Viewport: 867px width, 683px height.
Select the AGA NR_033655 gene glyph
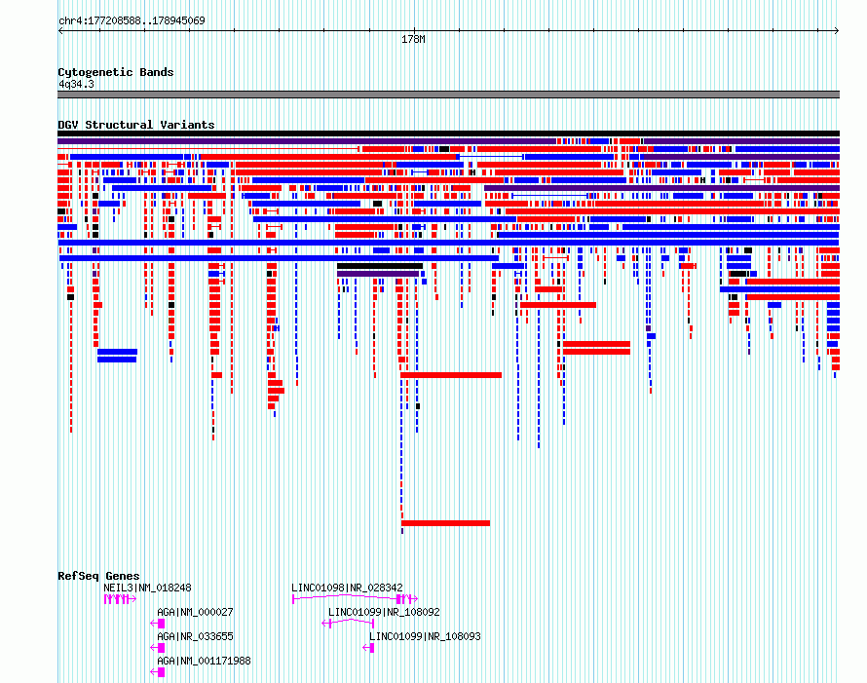click(x=158, y=648)
